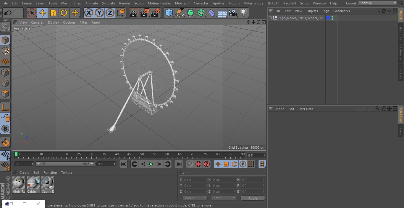Click frame 45 on timeline ruler
Viewport: 404px width, 208px height.
click(x=129, y=154)
